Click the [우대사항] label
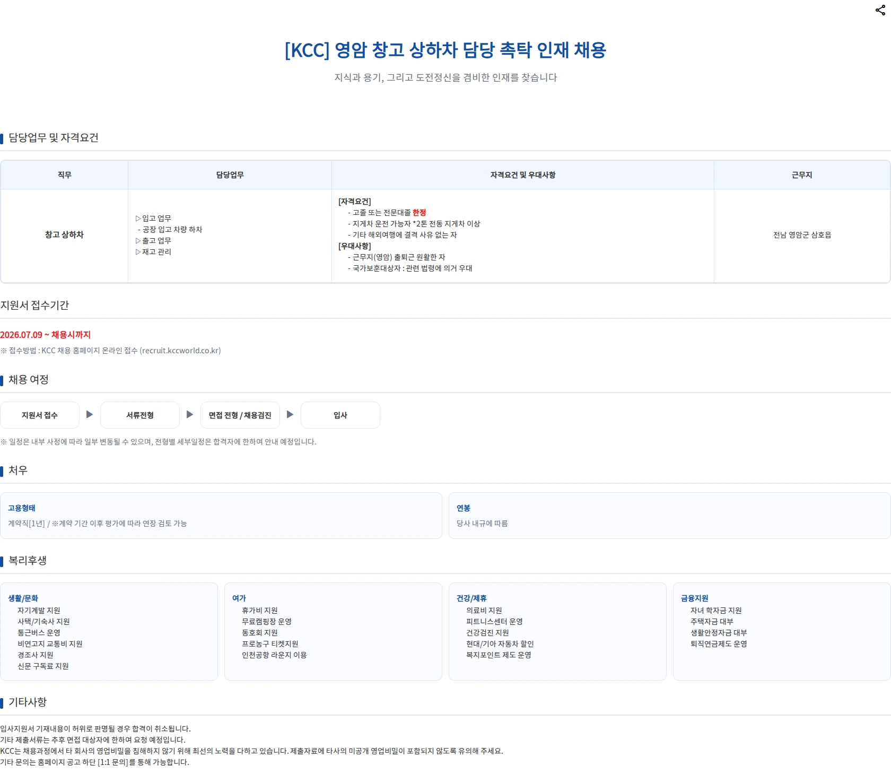 click(x=355, y=246)
